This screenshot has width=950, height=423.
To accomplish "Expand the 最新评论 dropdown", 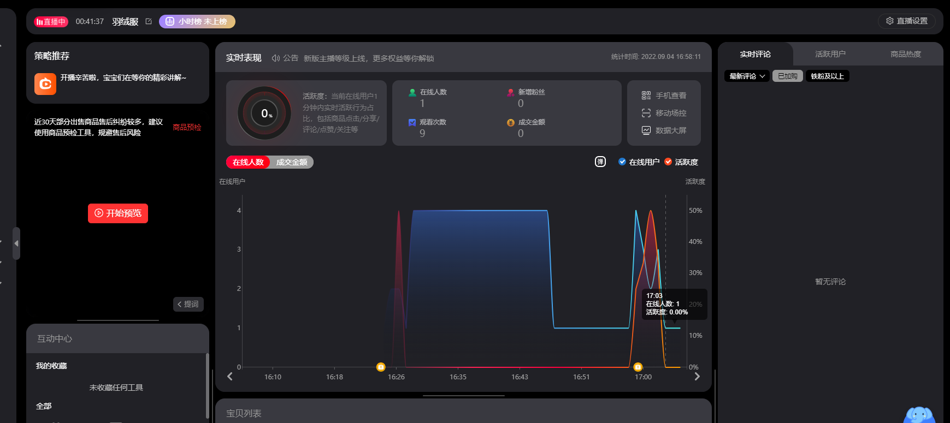I will pyautogui.click(x=747, y=76).
